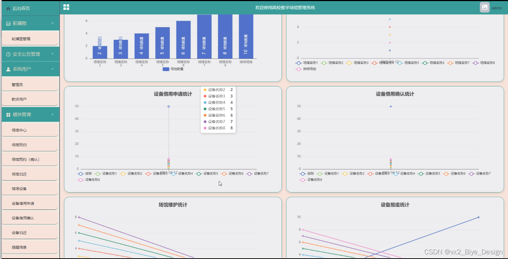Toggle 设备名称6 legend in 设备借用申请统计 chart
508x259 pixels.
pos(232,174)
